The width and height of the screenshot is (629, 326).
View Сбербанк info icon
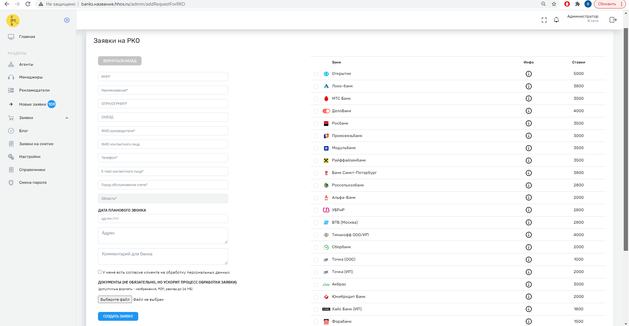click(x=528, y=247)
